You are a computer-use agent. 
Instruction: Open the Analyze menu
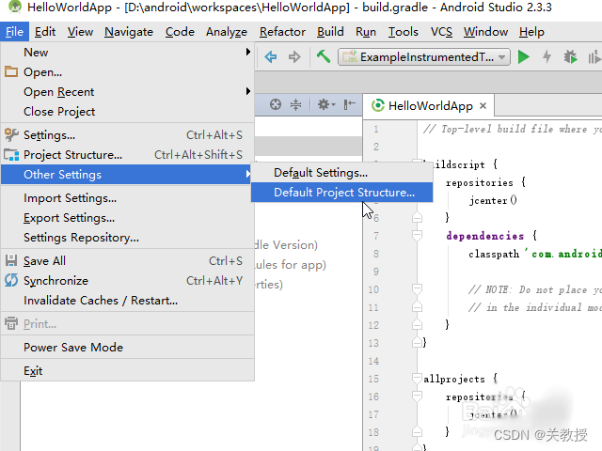[227, 32]
